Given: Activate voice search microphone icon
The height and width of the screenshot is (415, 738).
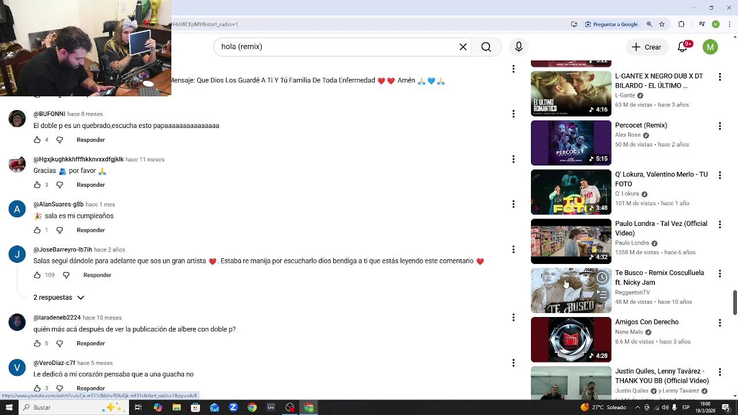Looking at the screenshot, I should 519,47.
